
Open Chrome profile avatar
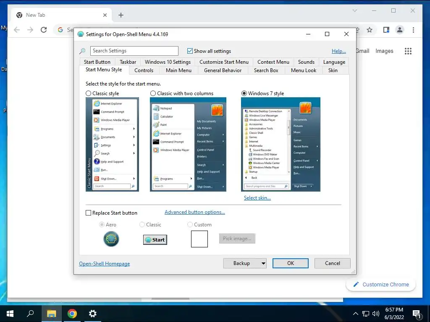coord(400,30)
